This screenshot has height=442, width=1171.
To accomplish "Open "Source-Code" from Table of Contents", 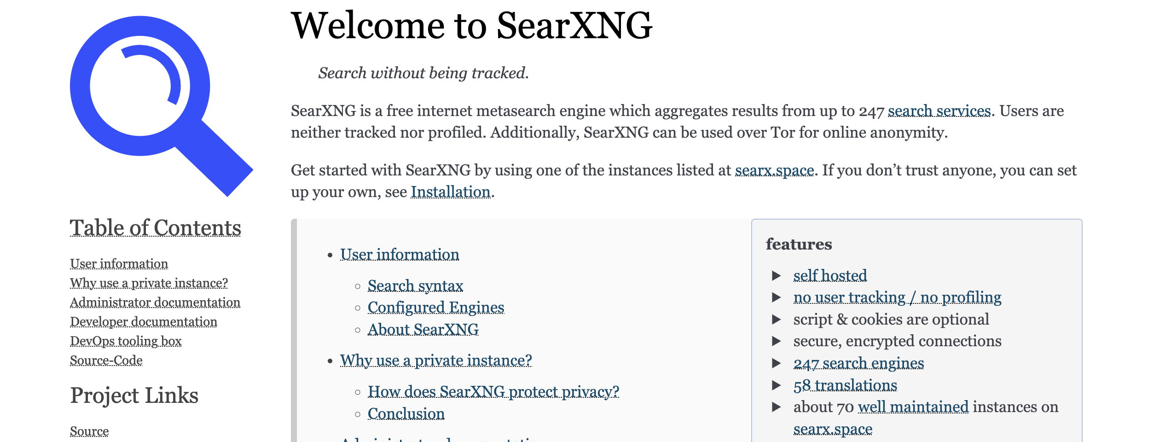I will (105, 361).
